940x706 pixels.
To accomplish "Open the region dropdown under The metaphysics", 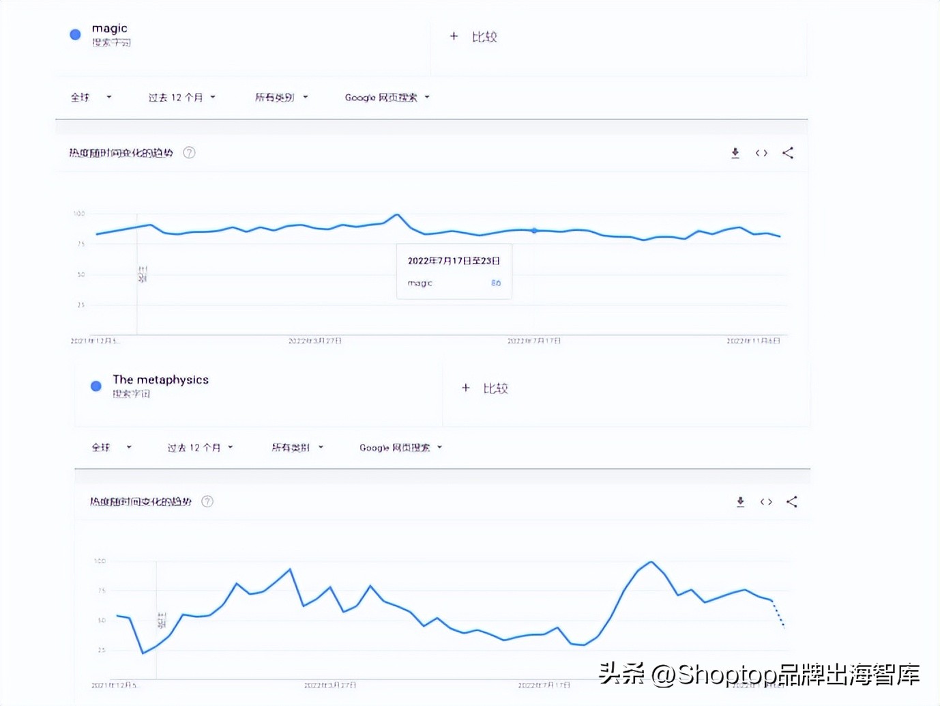I will coord(111,447).
